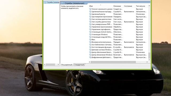Select the Управление сертификатами service name

tap(102, 29)
